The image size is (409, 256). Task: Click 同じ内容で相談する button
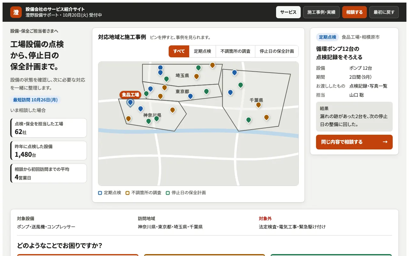pyautogui.click(x=354, y=142)
